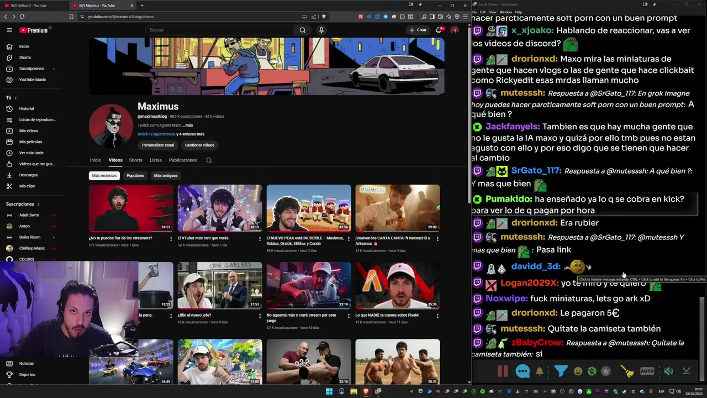Open the Brave Shields icon

pyautogui.click(x=324, y=17)
